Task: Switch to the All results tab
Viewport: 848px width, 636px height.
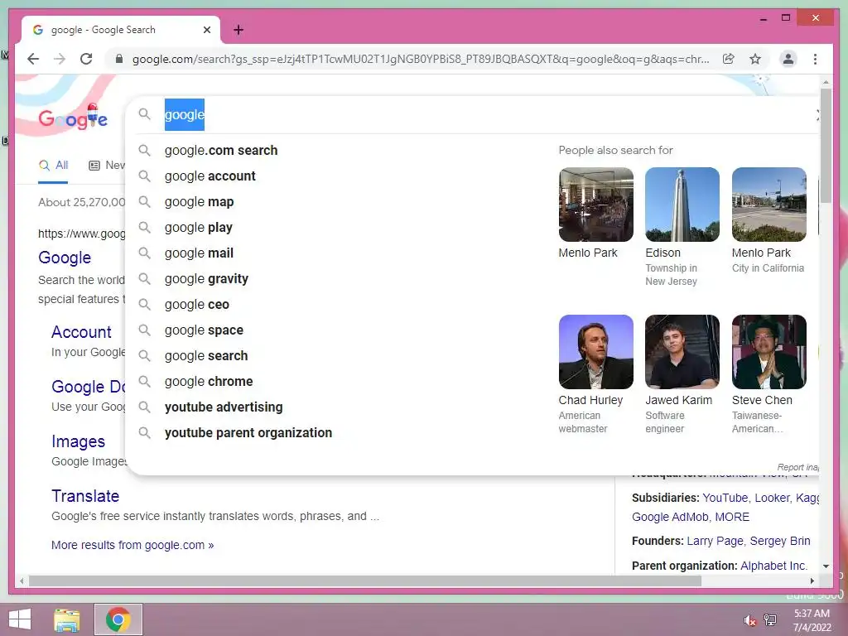Action: coord(53,165)
